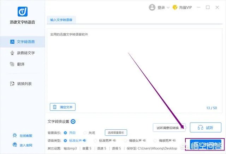Click the save path C:\Users\Mloong\Desktop
The height and width of the screenshot is (154, 226).
pos(157,148)
